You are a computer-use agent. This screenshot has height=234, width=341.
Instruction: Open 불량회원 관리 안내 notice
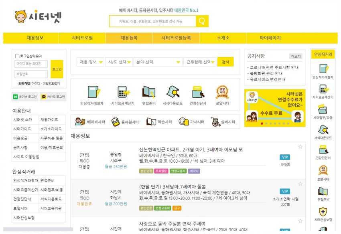pos(266,73)
